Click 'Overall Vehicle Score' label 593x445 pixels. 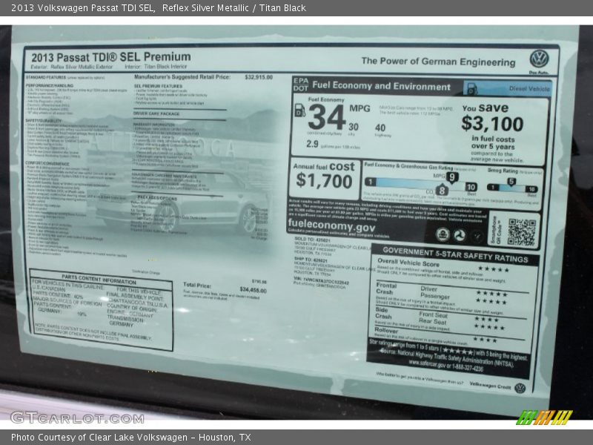point(408,263)
